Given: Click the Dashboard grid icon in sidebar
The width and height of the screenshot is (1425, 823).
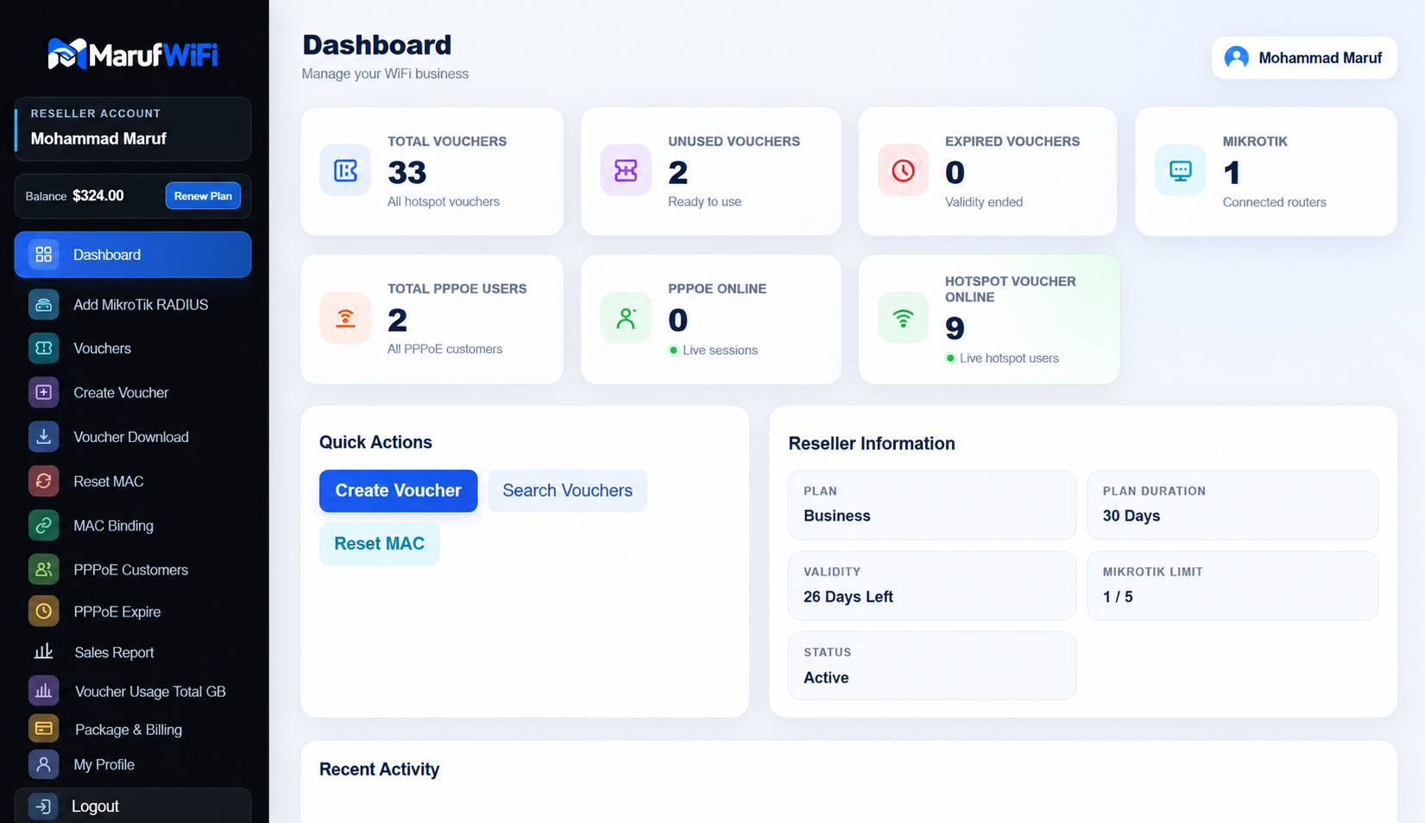Looking at the screenshot, I should [x=43, y=255].
